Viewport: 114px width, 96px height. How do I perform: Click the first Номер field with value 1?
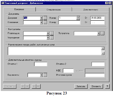point(67,18)
